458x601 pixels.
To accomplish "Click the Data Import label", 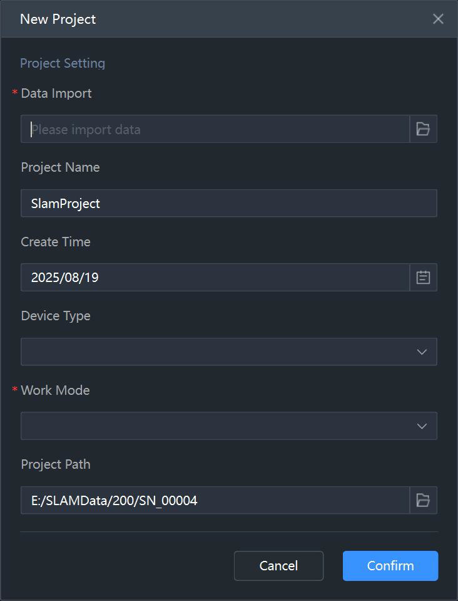I will click(56, 93).
